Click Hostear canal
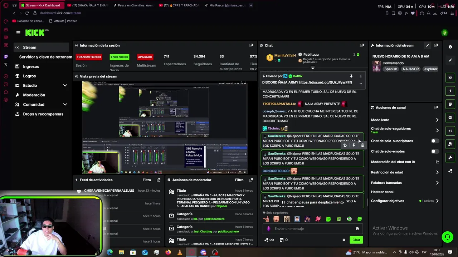The width and height of the screenshot is (458, 257). pyautogui.click(x=382, y=192)
